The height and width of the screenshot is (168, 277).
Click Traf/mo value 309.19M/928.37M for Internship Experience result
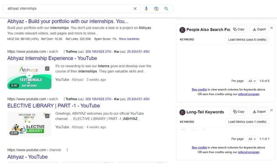(x=98, y=51)
